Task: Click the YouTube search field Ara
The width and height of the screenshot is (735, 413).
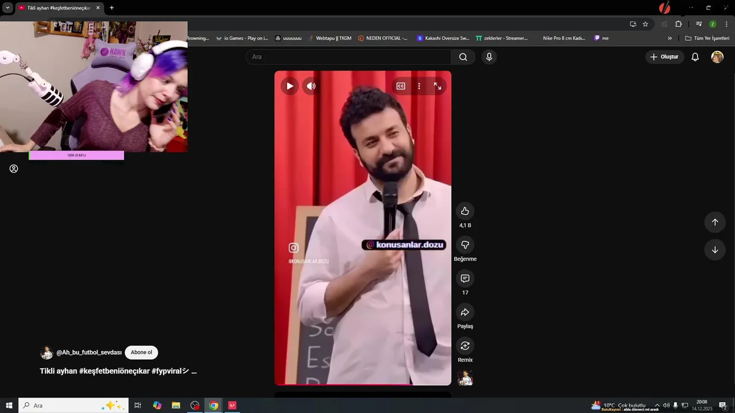Action: click(x=349, y=57)
